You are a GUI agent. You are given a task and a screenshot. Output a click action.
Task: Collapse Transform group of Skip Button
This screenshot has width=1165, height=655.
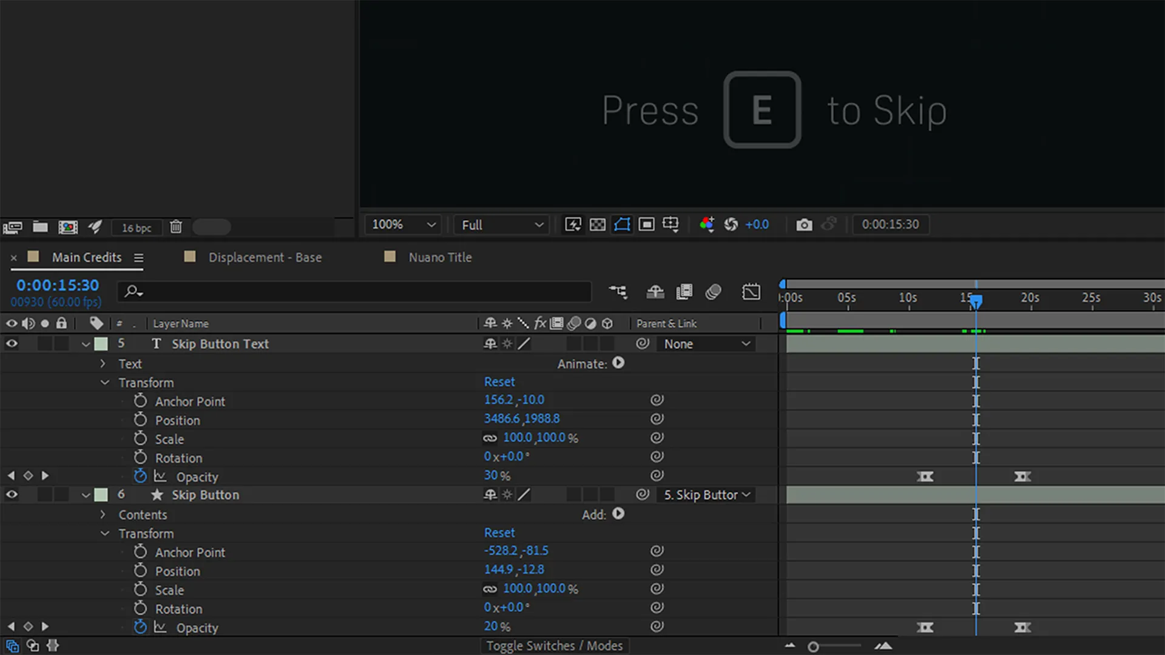[x=104, y=534]
